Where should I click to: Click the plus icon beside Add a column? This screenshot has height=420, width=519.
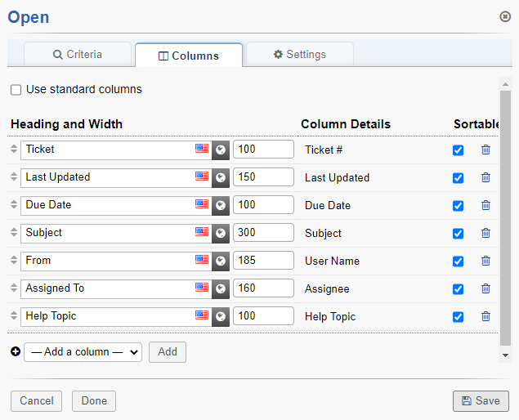(15, 352)
